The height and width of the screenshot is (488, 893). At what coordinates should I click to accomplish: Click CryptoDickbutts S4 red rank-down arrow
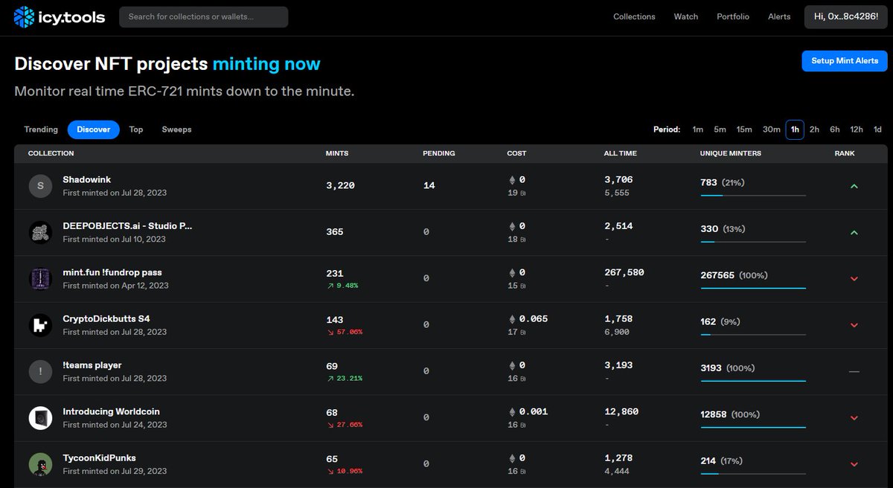(x=854, y=325)
